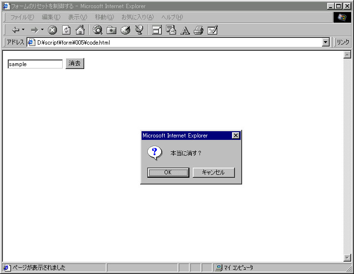
Task: Click the Edit page toolbar icon
Action: 212,30
